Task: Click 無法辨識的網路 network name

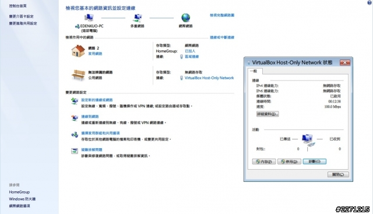Action: tap(100, 72)
